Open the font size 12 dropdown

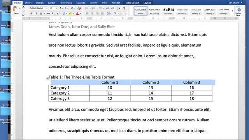tap(56, 8)
